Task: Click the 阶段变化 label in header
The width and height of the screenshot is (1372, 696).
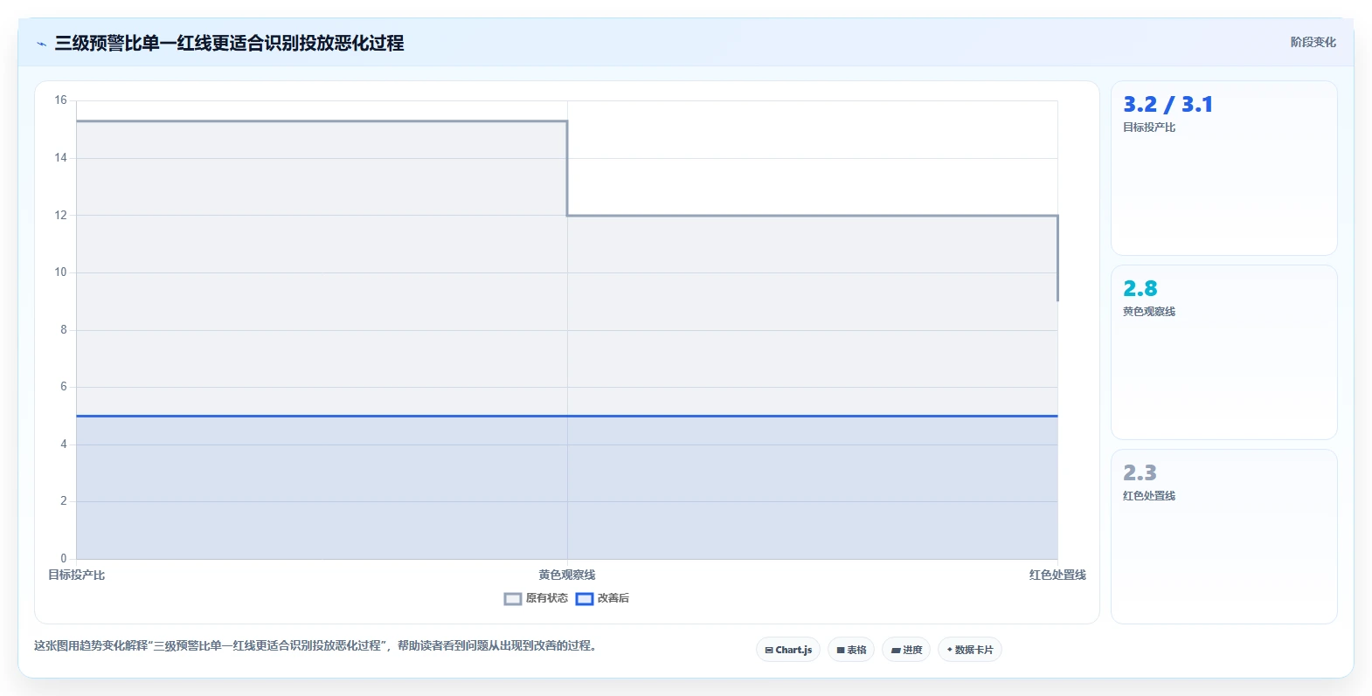Action: (1313, 42)
